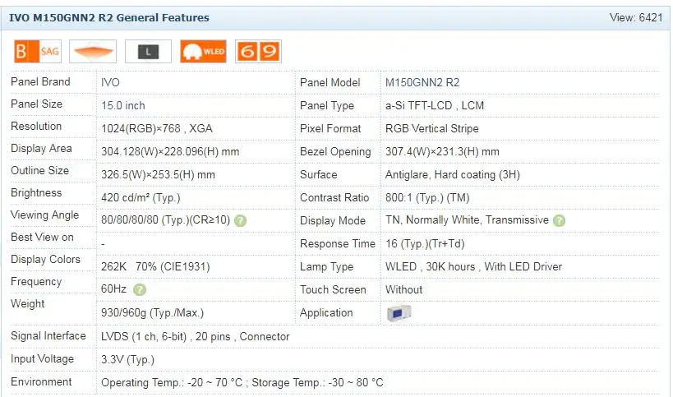This screenshot has height=397, width=673.
Task: Select the RGB Vertical Stripe value
Action: (x=431, y=129)
